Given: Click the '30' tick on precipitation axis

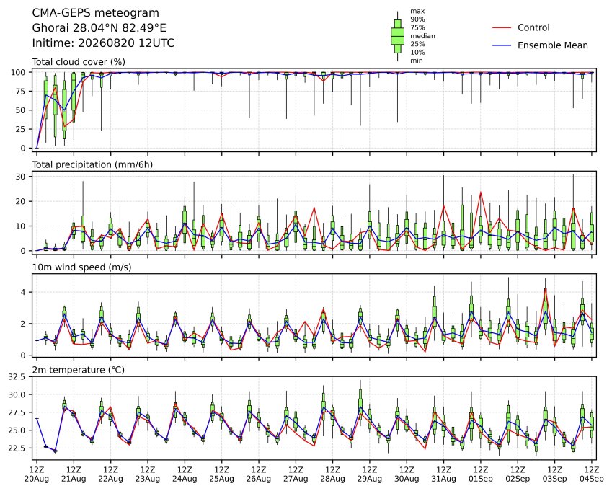Looking at the screenshot, I should click(x=21, y=177).
